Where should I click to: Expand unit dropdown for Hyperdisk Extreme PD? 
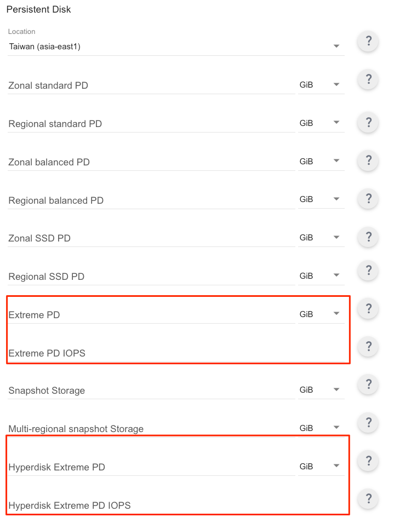[321, 466]
